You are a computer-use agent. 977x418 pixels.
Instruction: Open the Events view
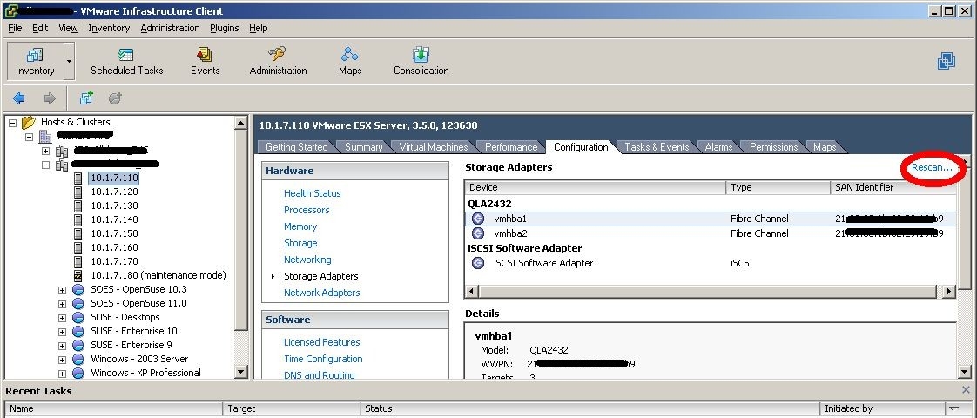[205, 61]
